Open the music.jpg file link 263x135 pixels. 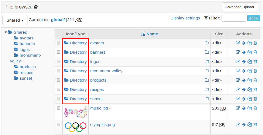click(x=99, y=108)
